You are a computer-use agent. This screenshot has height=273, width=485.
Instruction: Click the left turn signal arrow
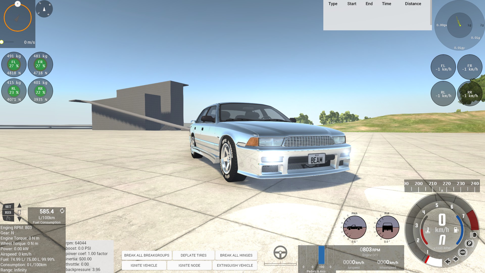(447, 261)
